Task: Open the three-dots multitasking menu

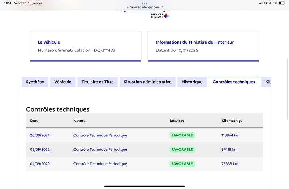Action: tap(144, 3)
